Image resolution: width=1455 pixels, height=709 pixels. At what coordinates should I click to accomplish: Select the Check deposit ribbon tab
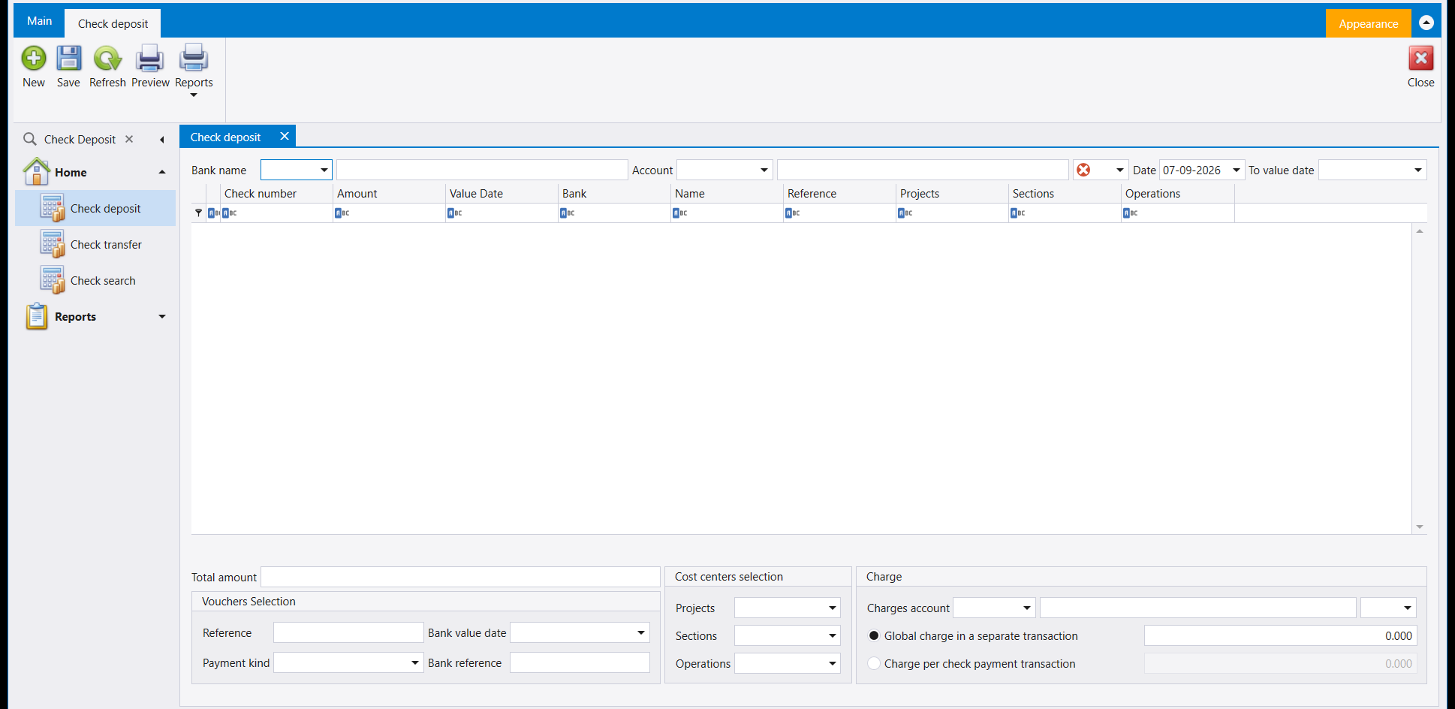coord(113,24)
